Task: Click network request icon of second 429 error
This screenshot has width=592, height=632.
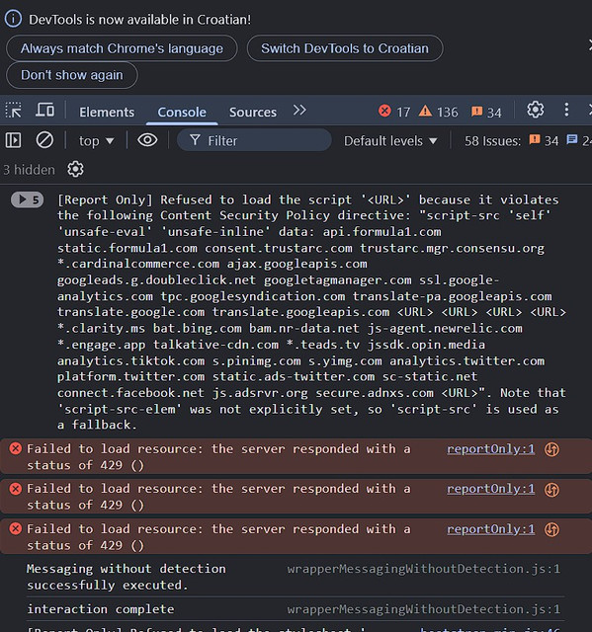Action: (x=551, y=490)
